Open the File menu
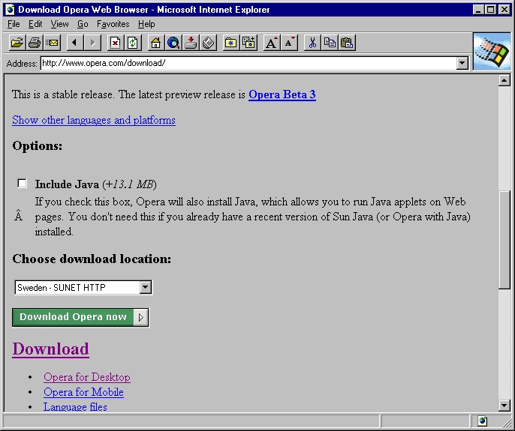515x431 pixels. 14,24
